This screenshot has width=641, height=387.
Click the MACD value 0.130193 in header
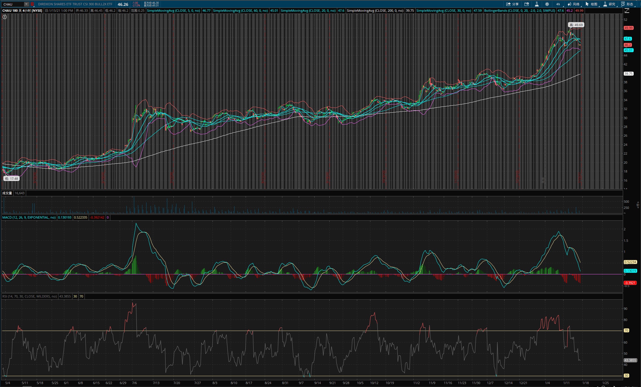pyautogui.click(x=65, y=217)
